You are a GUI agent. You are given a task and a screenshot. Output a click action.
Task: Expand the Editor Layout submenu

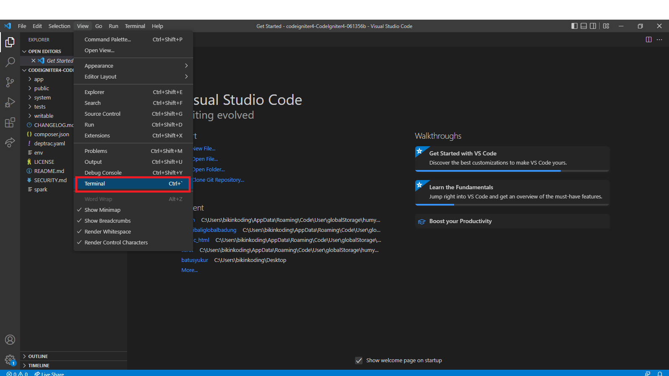pyautogui.click(x=133, y=76)
